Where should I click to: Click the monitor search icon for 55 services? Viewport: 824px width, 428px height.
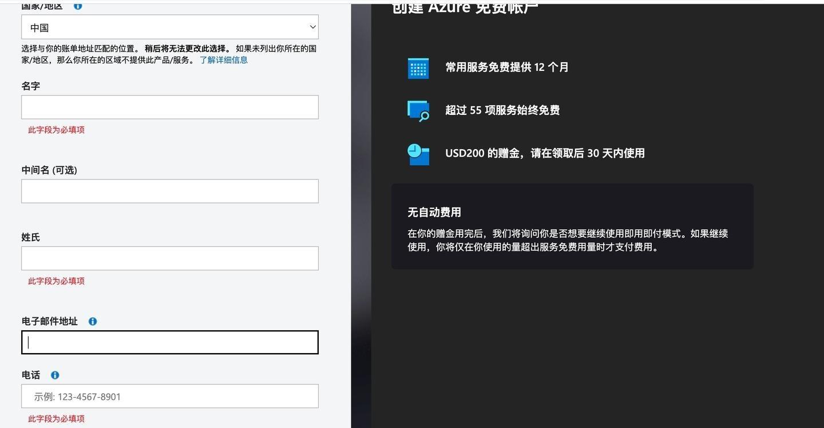418,111
